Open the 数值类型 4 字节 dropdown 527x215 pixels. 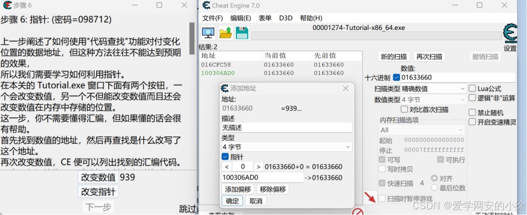(x=434, y=100)
